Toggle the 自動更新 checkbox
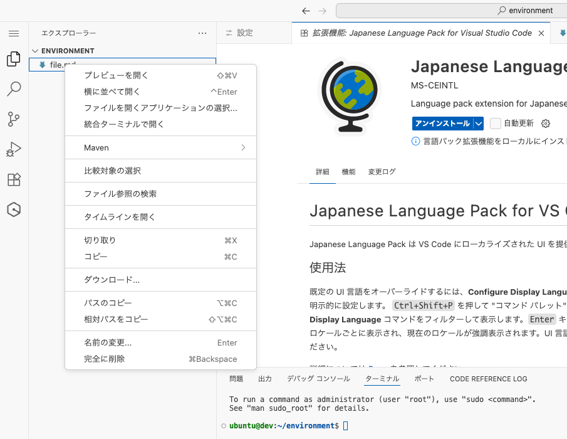This screenshot has width=567, height=439. pos(495,124)
